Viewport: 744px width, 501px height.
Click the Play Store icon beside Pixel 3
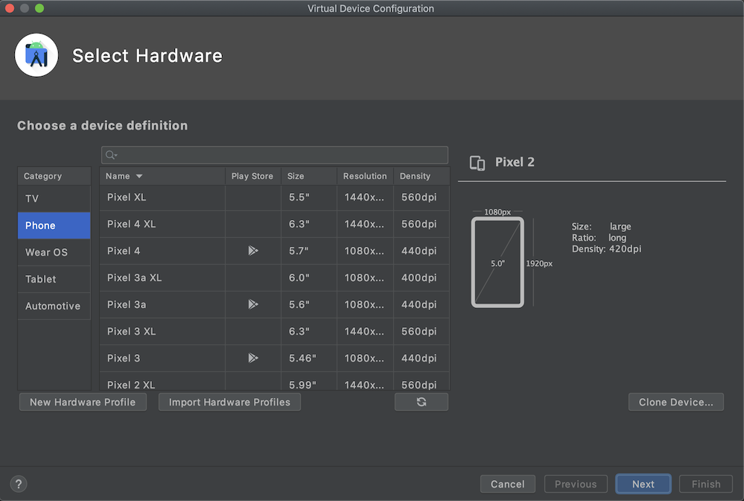[252, 359]
